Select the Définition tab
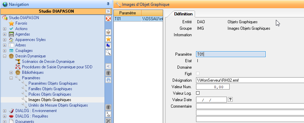This screenshot has width=304, height=123. (x=183, y=14)
